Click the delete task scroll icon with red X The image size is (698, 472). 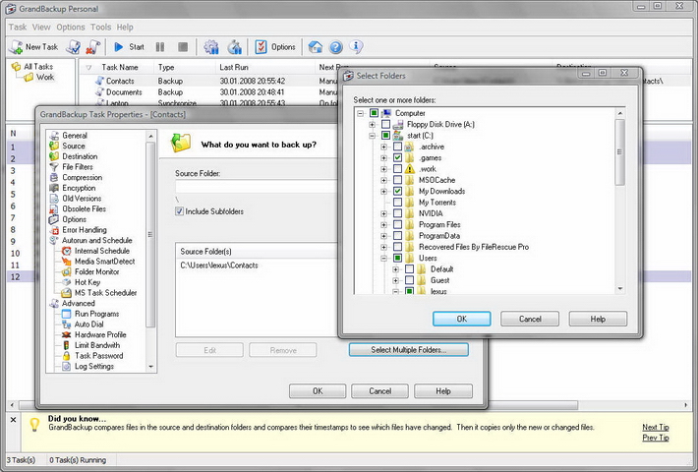point(92,47)
